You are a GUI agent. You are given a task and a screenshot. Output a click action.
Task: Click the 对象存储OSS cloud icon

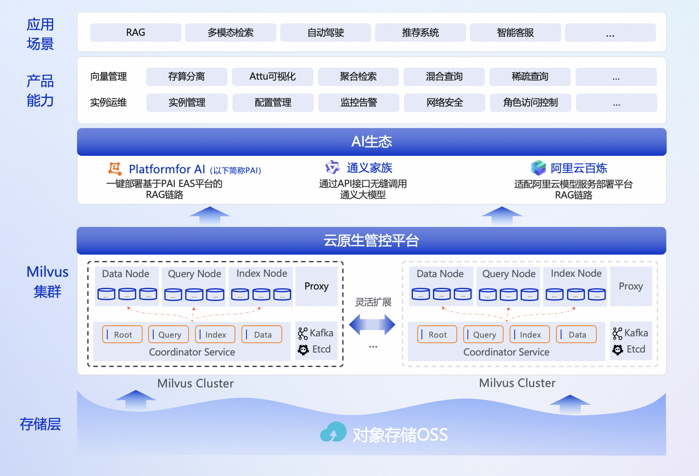coord(333,432)
